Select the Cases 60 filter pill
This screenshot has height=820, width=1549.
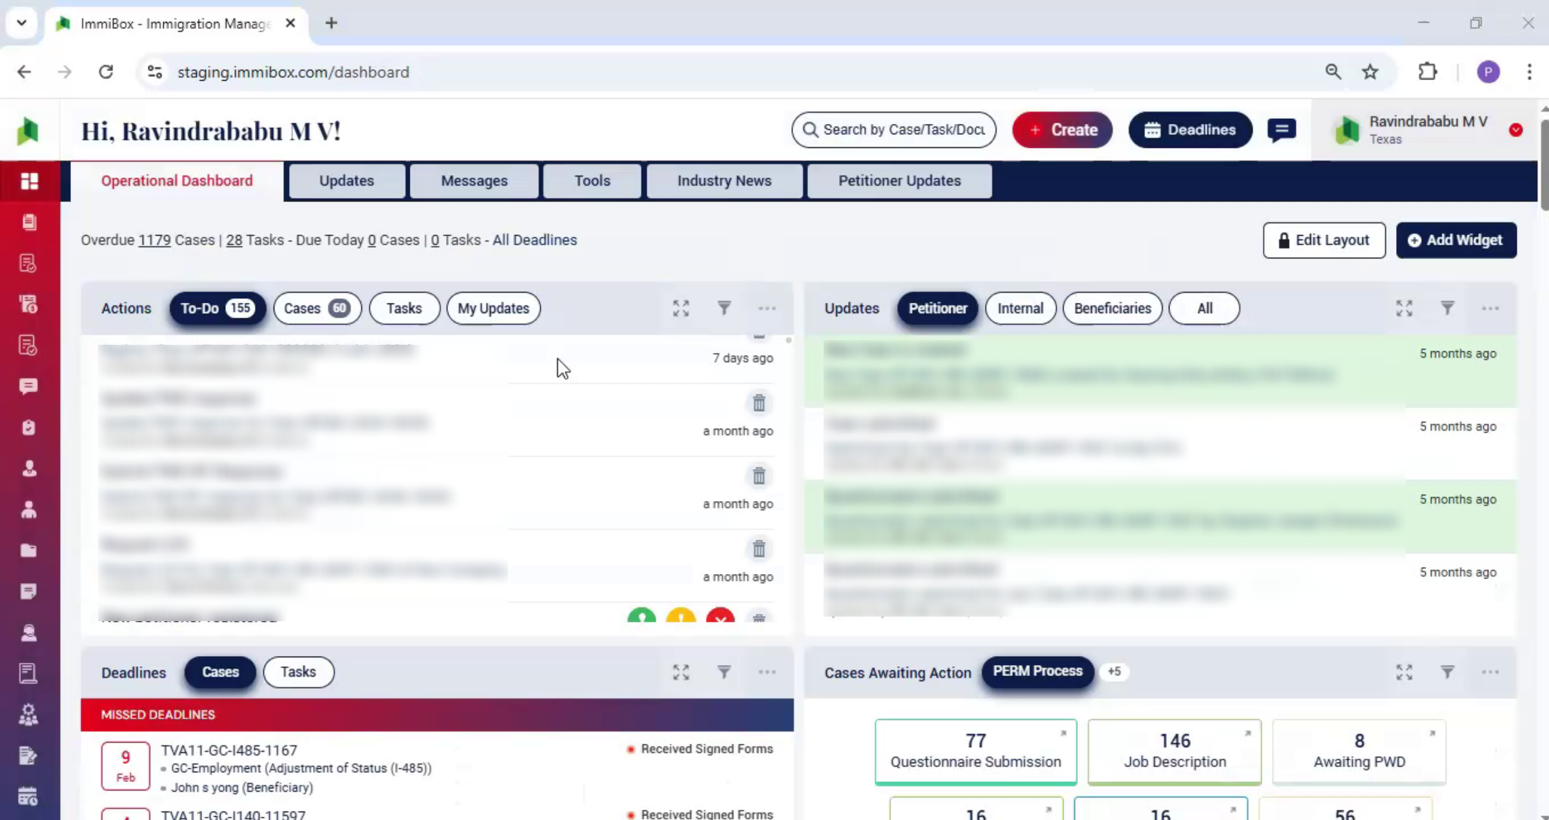(317, 308)
